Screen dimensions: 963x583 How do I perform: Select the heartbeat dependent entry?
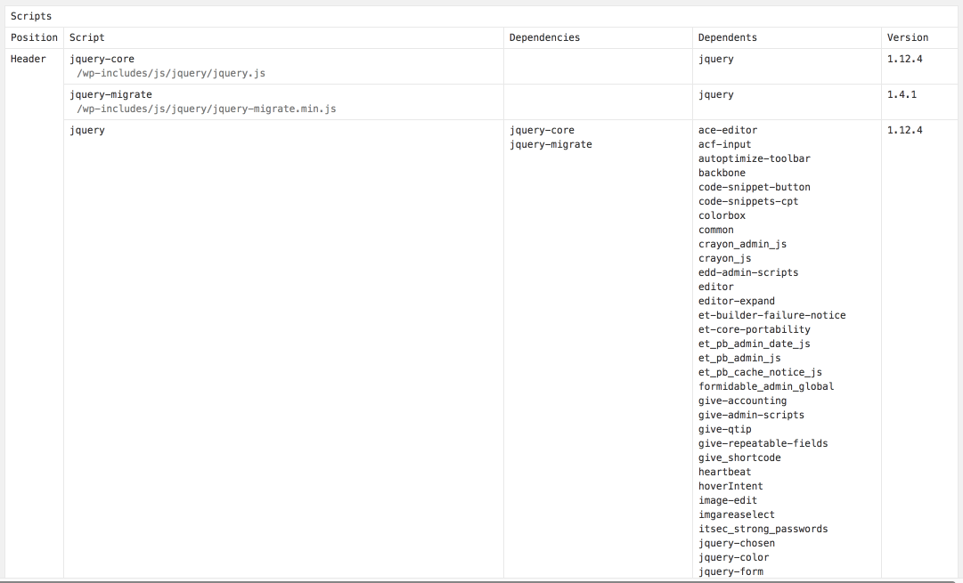(724, 472)
